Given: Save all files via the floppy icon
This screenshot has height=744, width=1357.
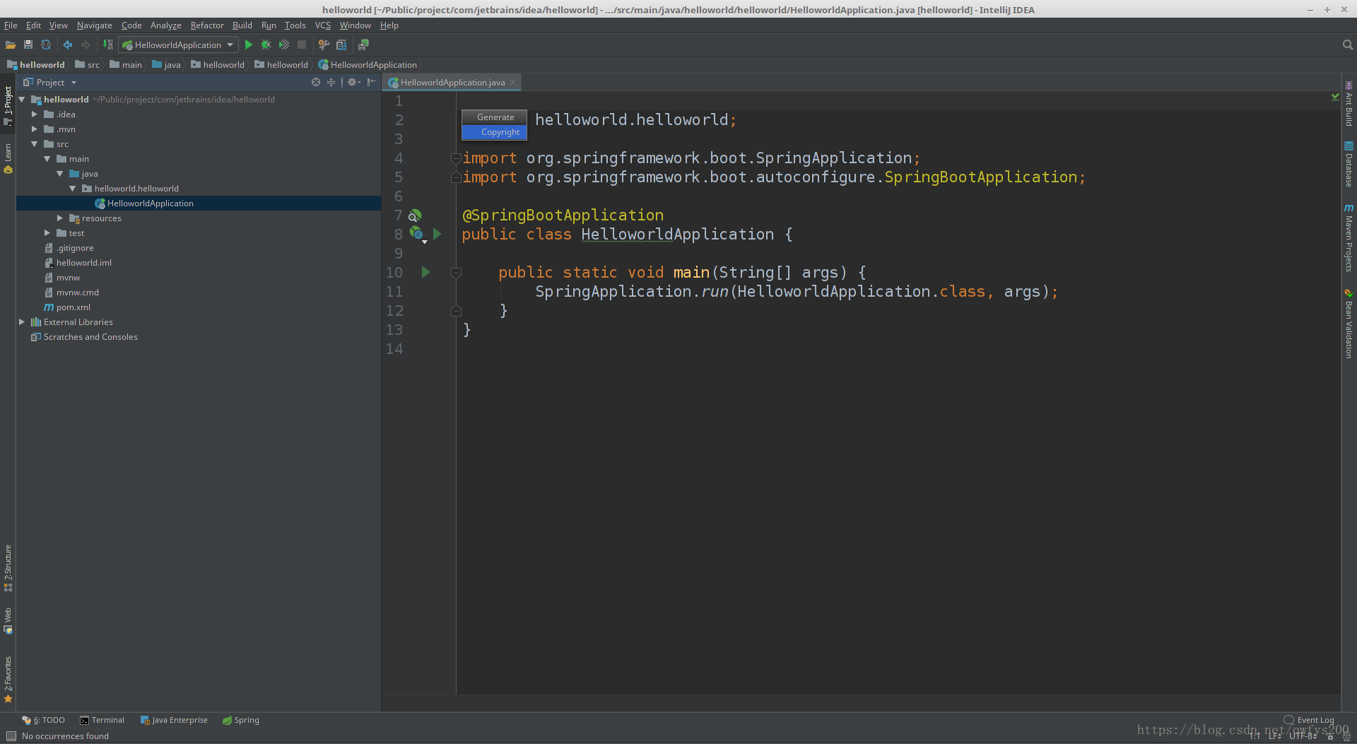Looking at the screenshot, I should 28,45.
